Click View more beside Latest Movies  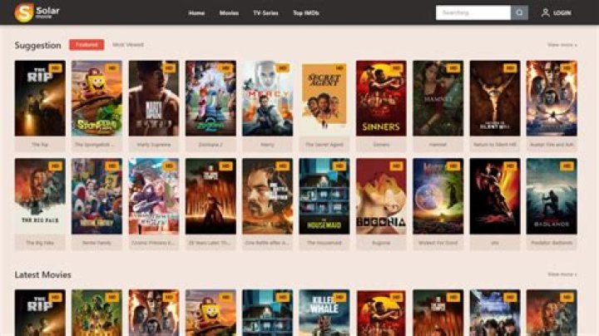(562, 274)
